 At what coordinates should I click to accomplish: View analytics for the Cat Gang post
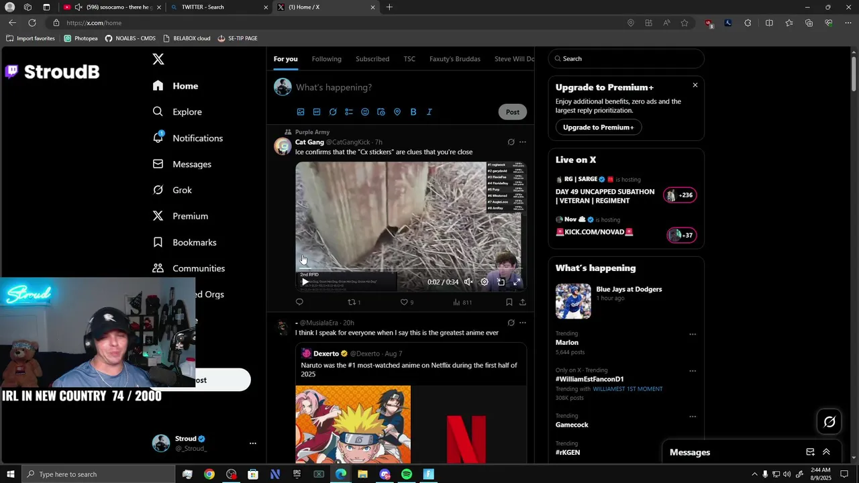click(x=462, y=303)
